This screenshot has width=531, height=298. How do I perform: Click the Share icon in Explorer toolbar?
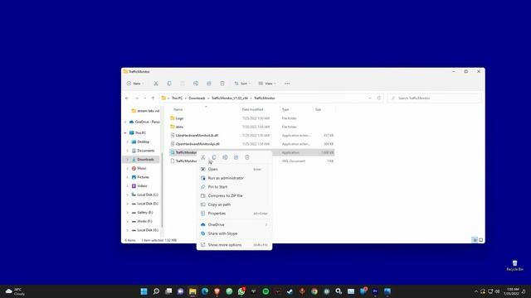209,84
